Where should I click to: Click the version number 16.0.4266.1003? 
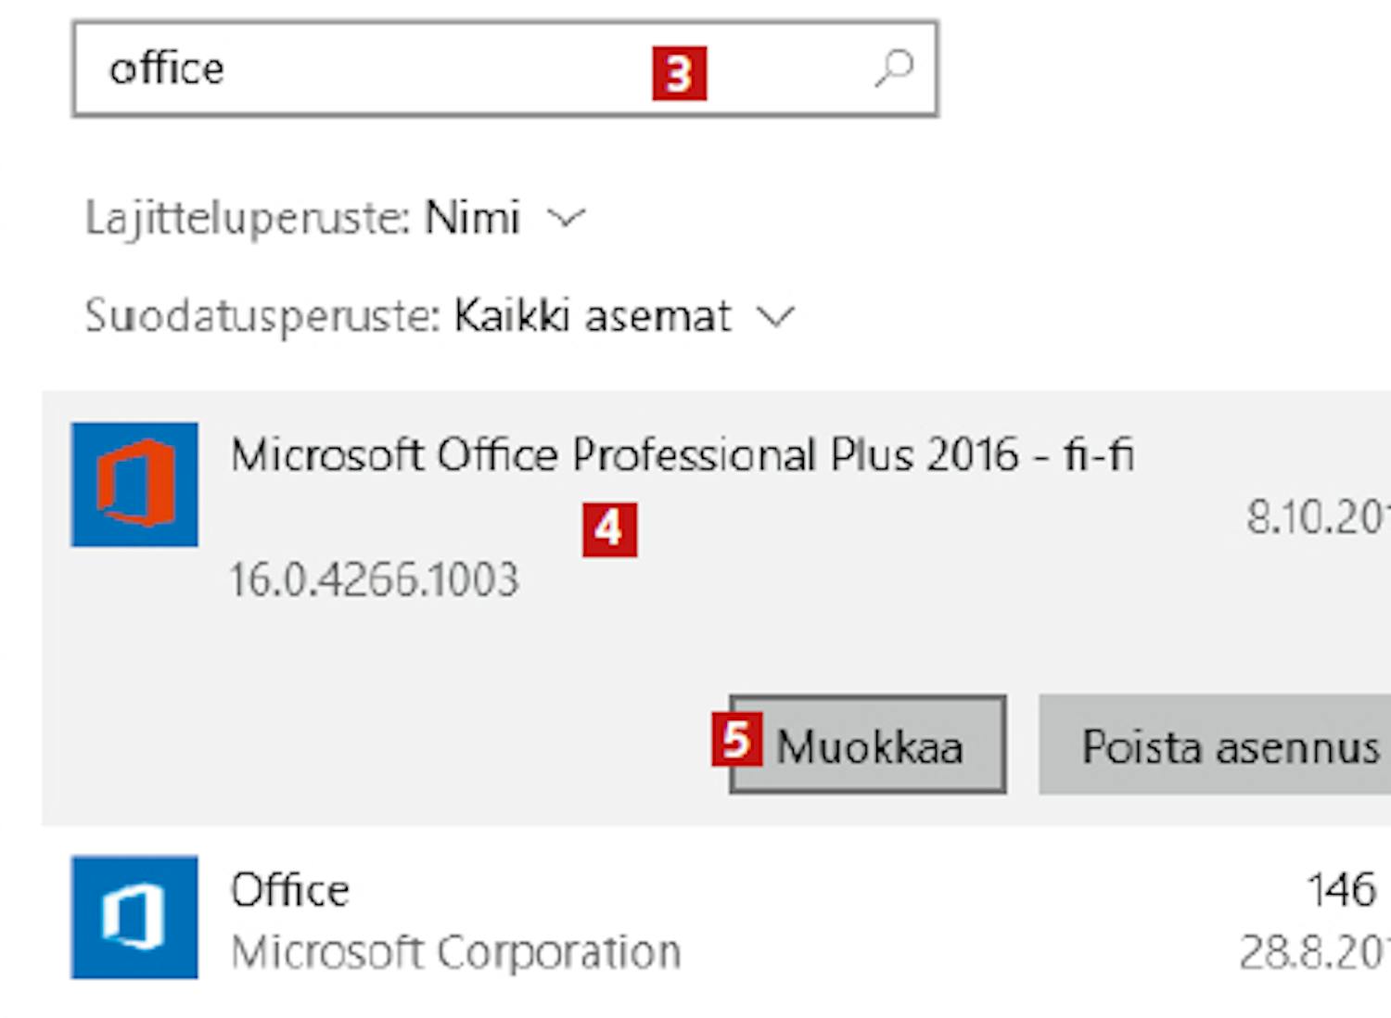[x=374, y=579]
